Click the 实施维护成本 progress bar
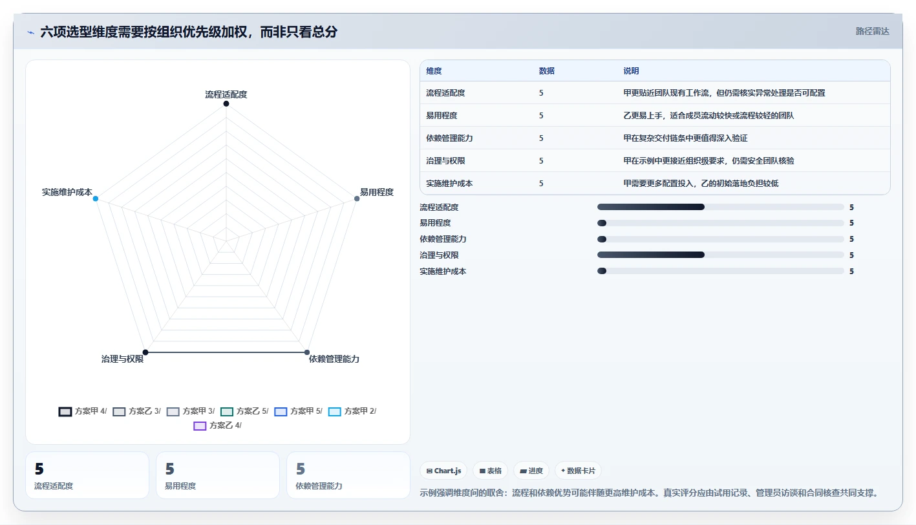The width and height of the screenshot is (916, 525). click(721, 272)
